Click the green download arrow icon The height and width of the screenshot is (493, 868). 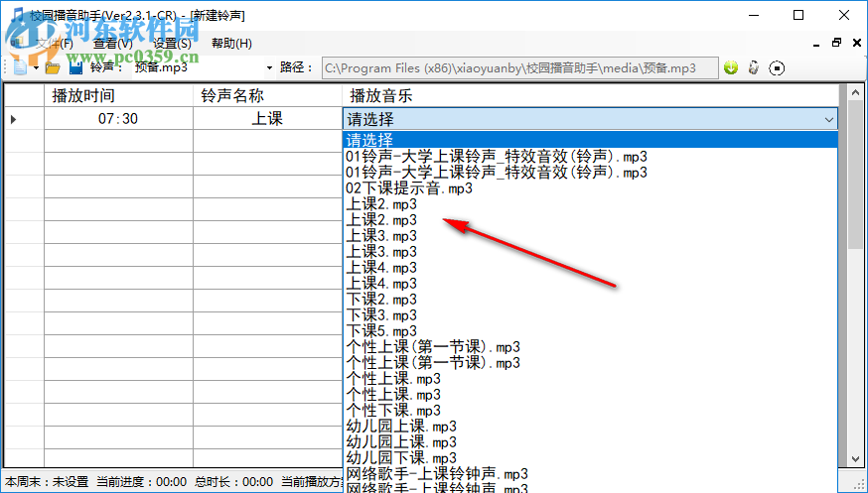731,67
